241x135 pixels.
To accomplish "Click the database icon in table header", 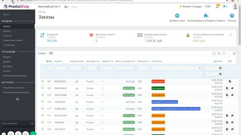I will tap(234, 53).
